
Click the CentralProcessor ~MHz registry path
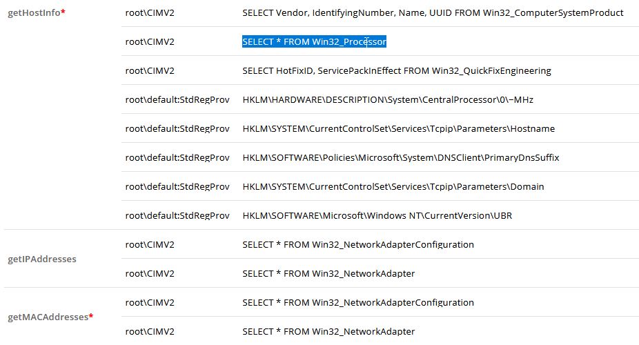click(x=388, y=100)
